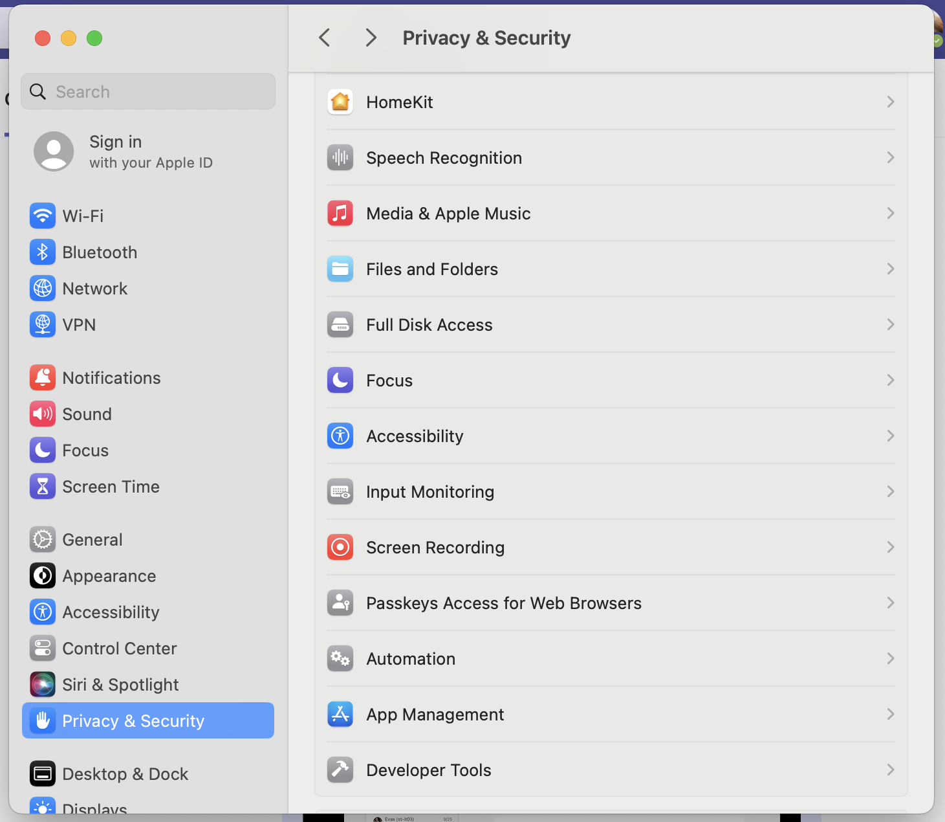
Task: Select the Focus label in main pane
Action: click(x=389, y=381)
